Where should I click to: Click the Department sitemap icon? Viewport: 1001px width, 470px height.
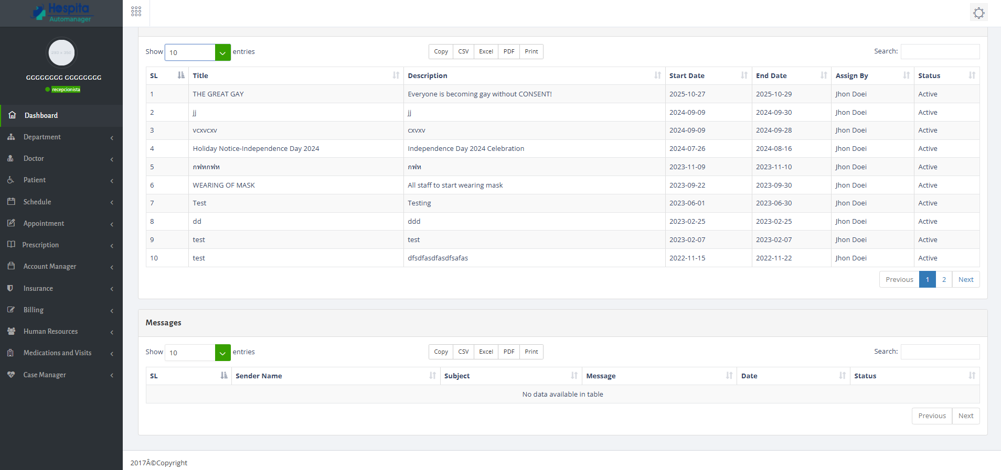(x=11, y=137)
